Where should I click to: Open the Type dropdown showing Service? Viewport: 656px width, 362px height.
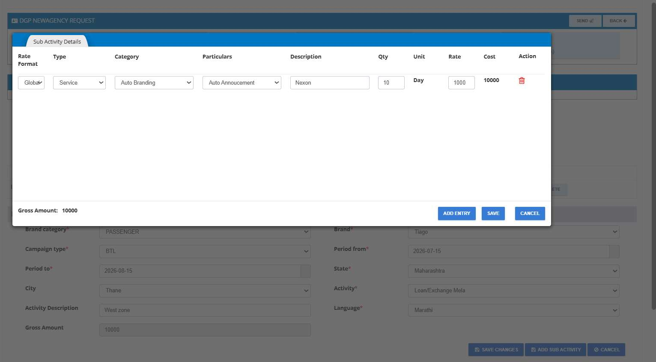[79, 82]
